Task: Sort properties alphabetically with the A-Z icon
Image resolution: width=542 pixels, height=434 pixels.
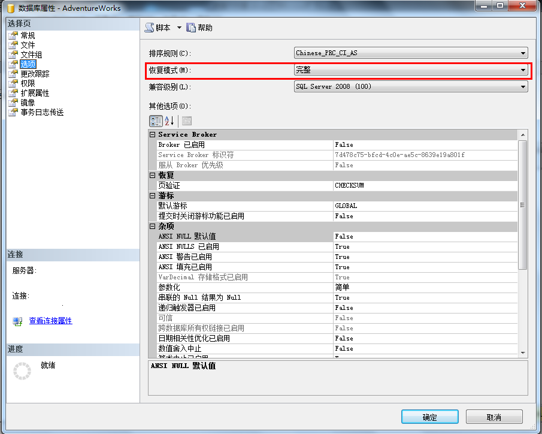Action: [169, 120]
